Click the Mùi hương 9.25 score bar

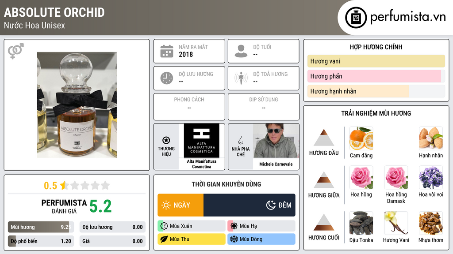tap(41, 227)
